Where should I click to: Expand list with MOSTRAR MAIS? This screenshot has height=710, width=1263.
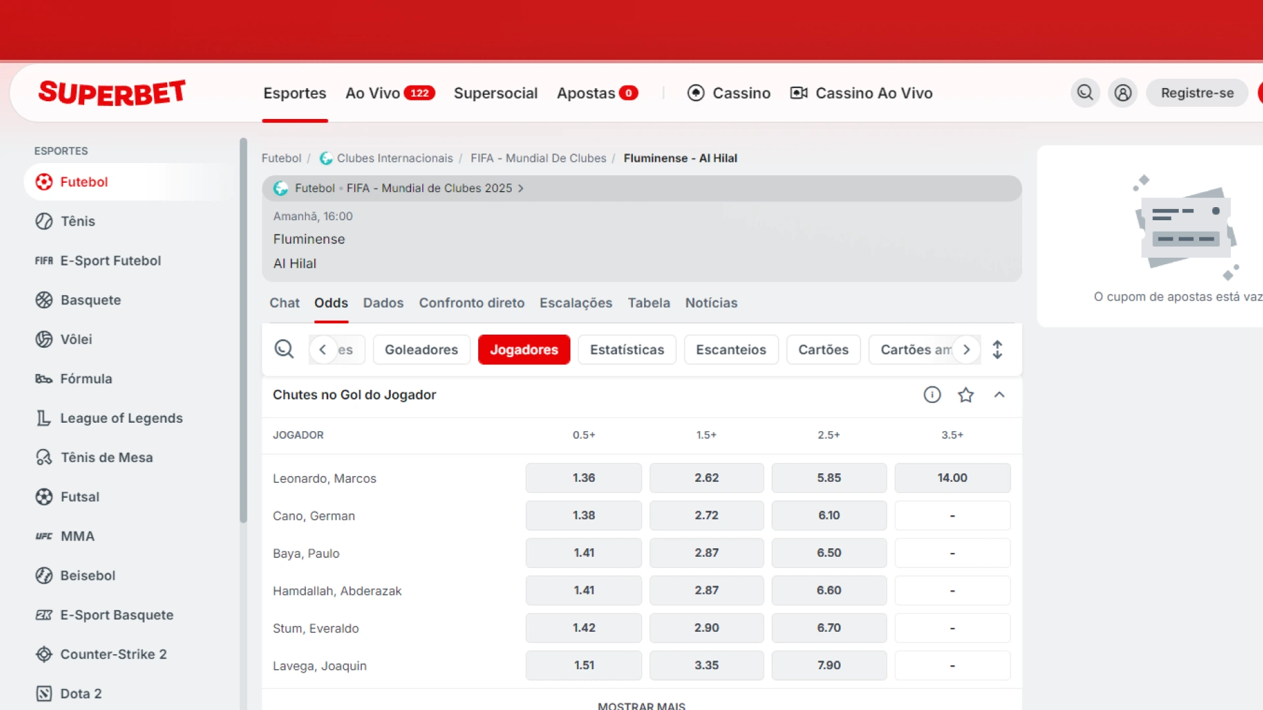click(x=641, y=705)
